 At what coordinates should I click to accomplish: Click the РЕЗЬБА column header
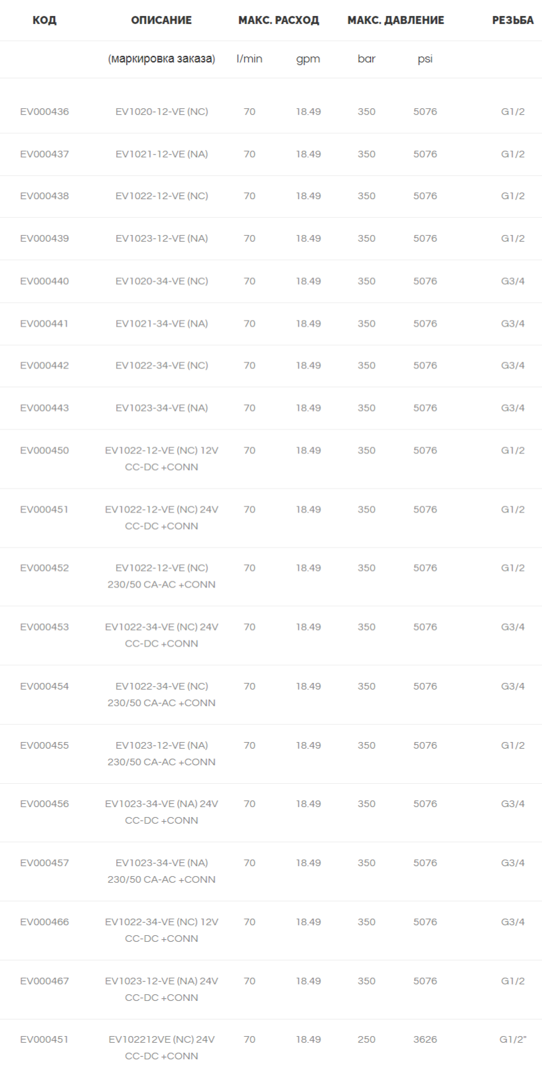coord(513,21)
